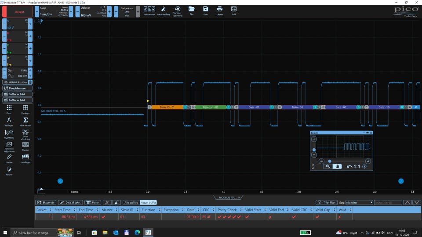This screenshot has height=237, width=422.
Task: Click the Print toolbar icon
Action: [220, 11]
